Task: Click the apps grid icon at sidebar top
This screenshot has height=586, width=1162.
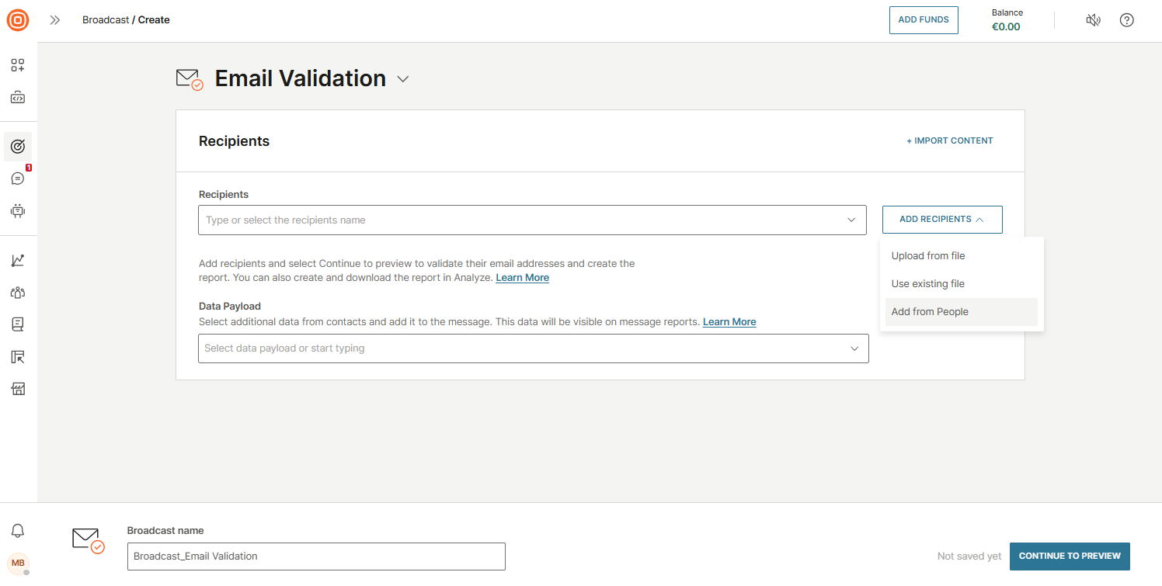Action: pos(17,65)
